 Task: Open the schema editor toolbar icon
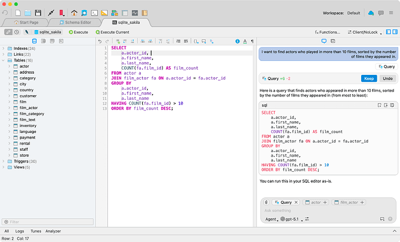coord(84,13)
